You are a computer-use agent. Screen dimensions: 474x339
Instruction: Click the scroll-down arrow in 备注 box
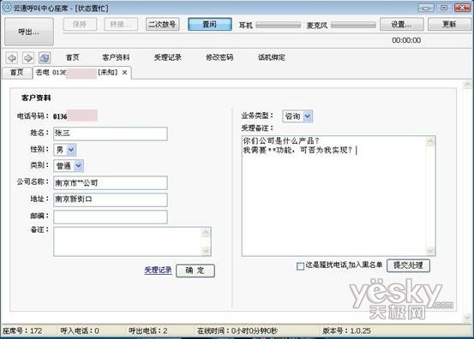click(x=207, y=250)
